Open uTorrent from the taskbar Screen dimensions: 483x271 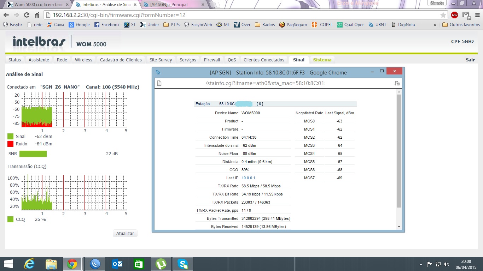pyautogui.click(x=161, y=264)
